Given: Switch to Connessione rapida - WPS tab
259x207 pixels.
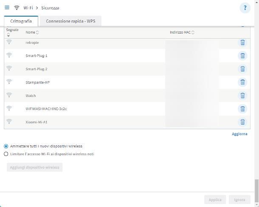Looking at the screenshot, I should tap(70, 21).
